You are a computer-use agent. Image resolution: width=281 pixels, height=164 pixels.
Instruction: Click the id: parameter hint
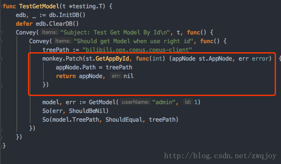[x=188, y=102]
